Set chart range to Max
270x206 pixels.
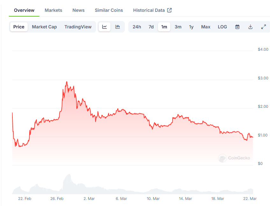click(205, 27)
